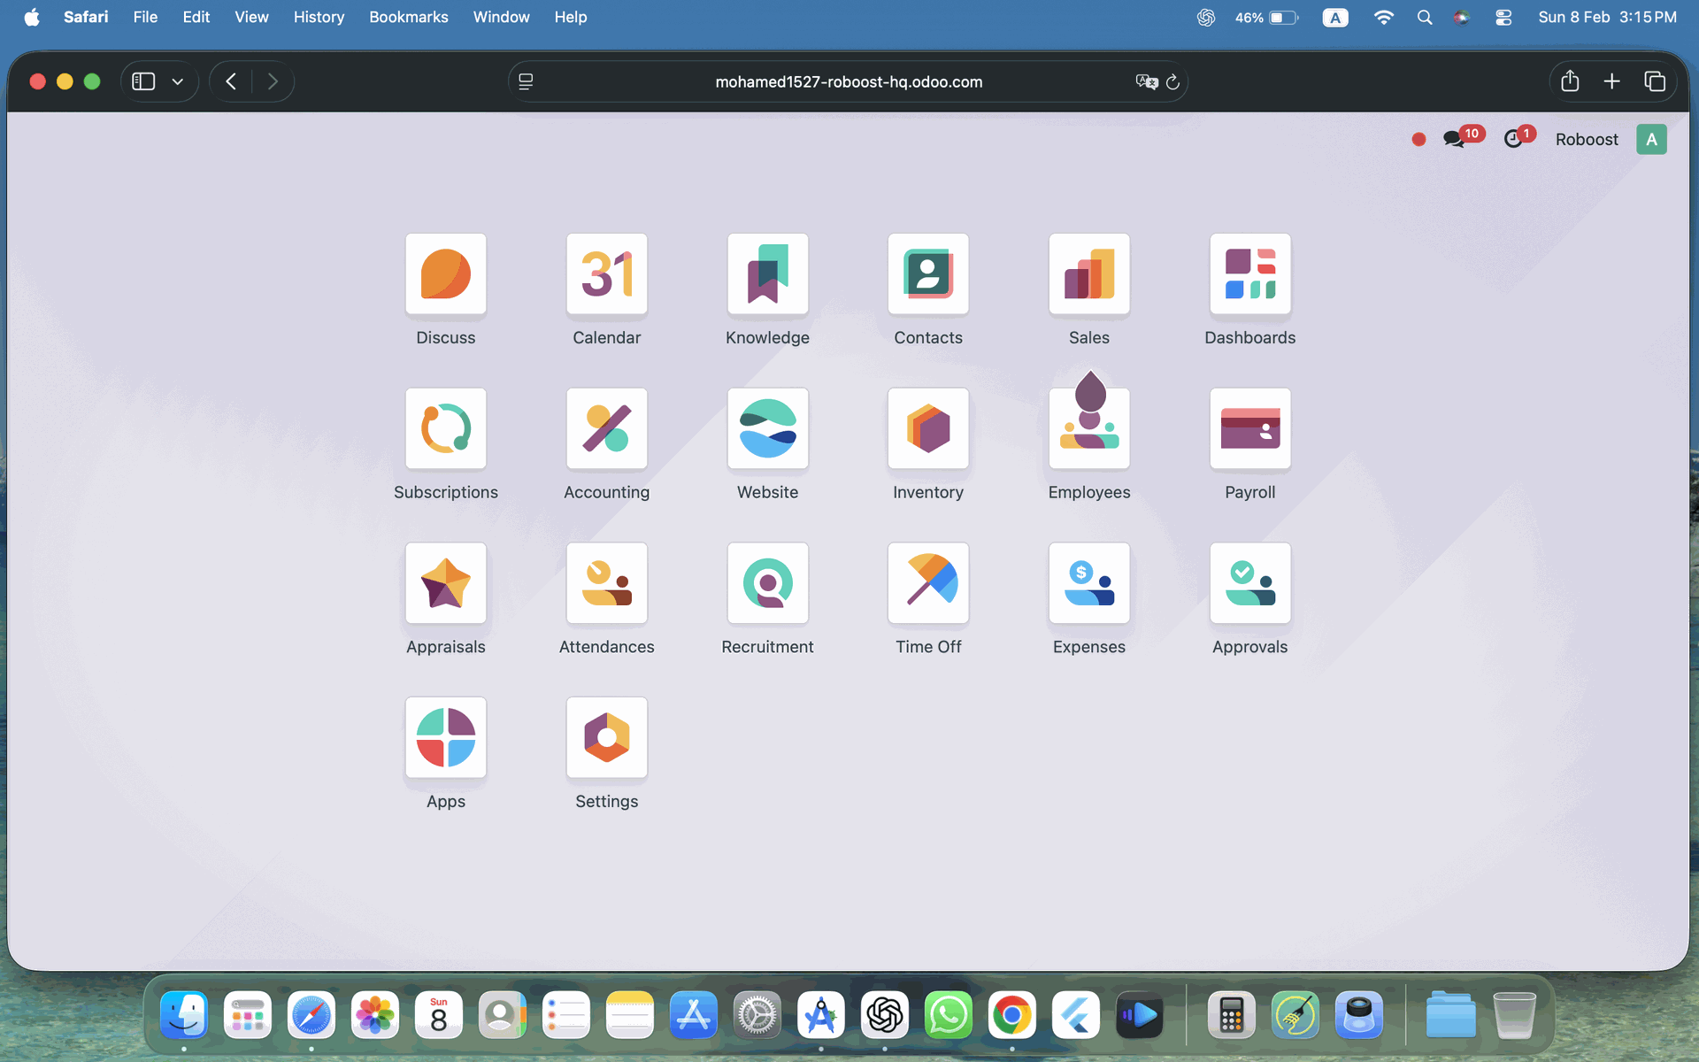The image size is (1699, 1062).
Task: Open the Roboost company switcher
Action: coord(1586,139)
